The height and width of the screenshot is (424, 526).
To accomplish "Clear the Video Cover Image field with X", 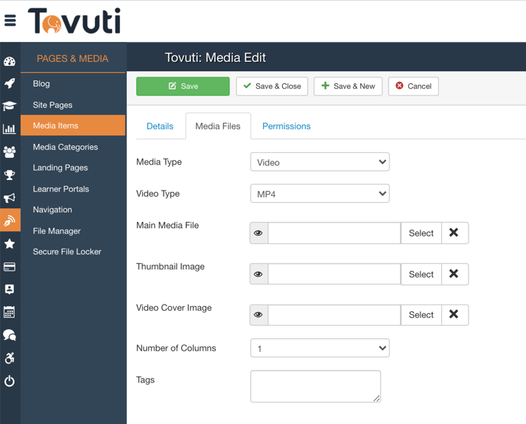I will 455,315.
